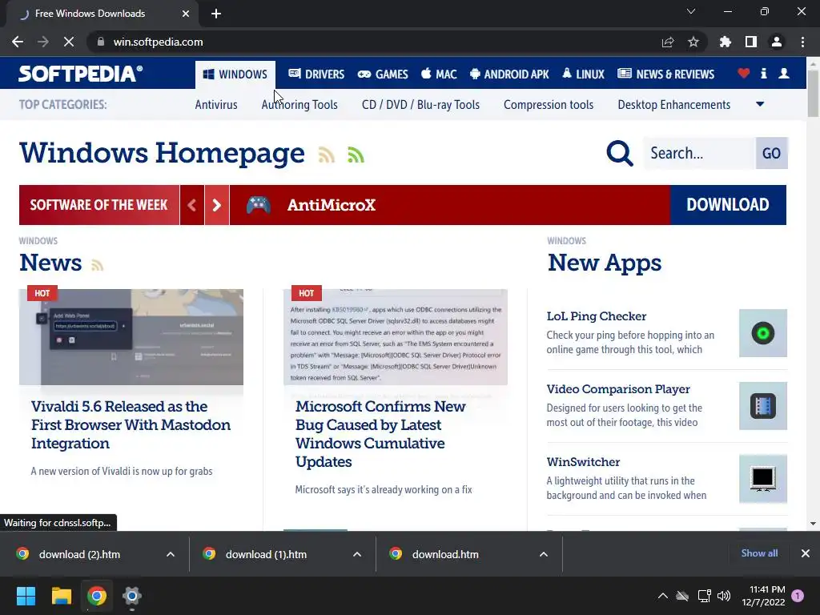Select the Windows section tab

point(235,74)
